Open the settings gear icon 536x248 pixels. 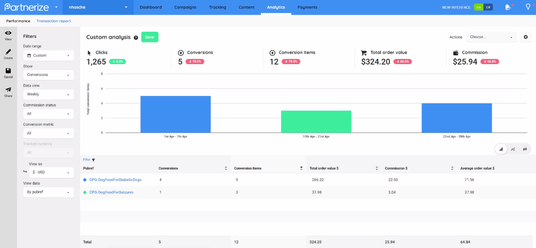[x=526, y=37]
